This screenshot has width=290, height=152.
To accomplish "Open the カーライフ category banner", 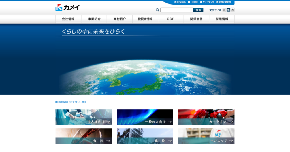I will click(206, 117).
